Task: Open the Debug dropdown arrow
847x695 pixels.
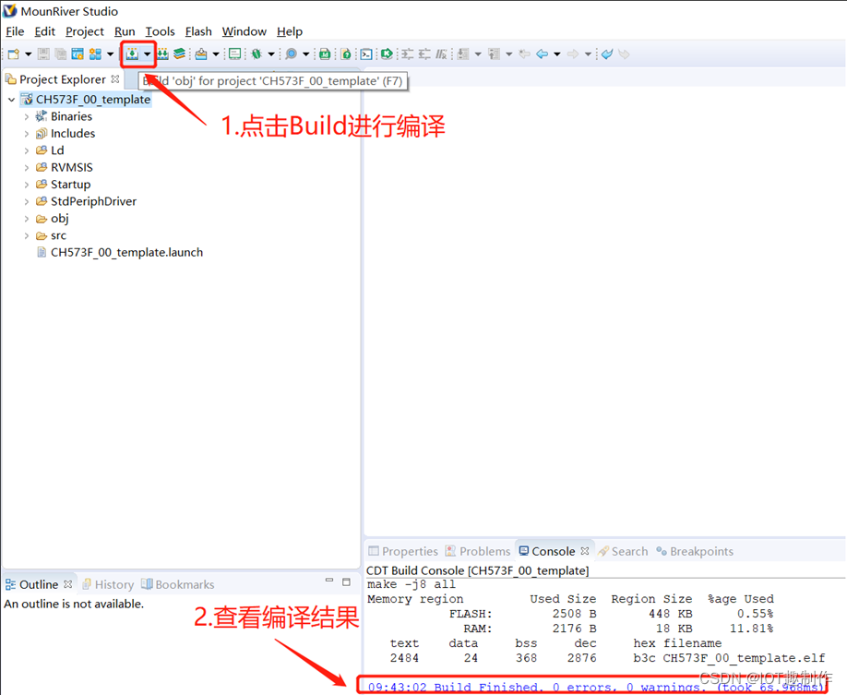Action: pos(271,54)
